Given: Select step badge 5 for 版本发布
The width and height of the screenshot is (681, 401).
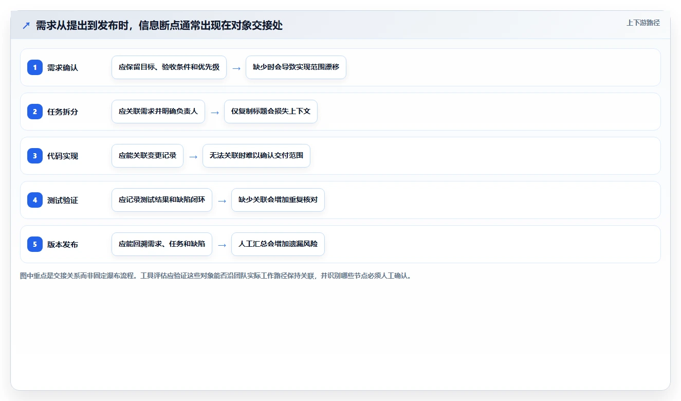Looking at the screenshot, I should pyautogui.click(x=35, y=244).
